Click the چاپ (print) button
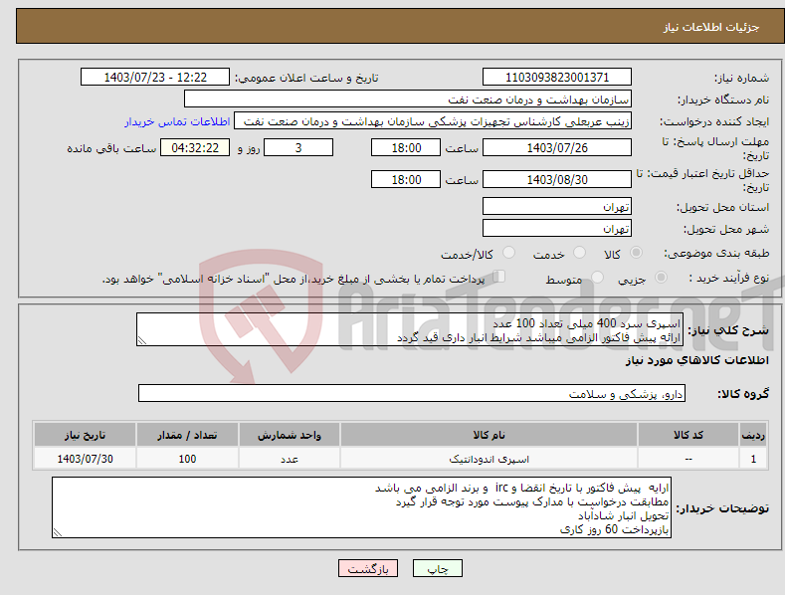The width and height of the screenshot is (785, 595). [x=437, y=568]
